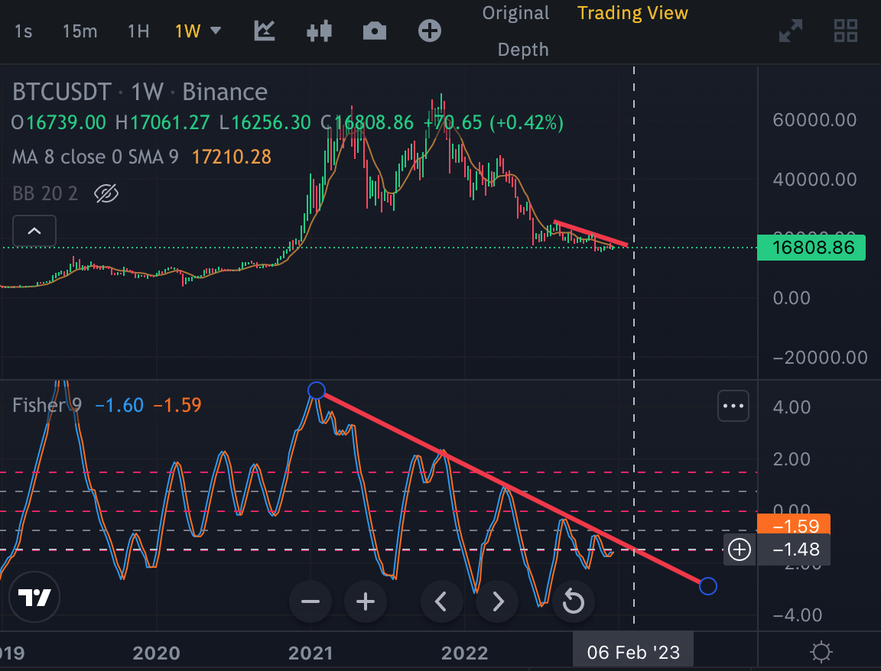This screenshot has width=881, height=671.
Task: Click red trendline on price chart
Action: point(590,233)
